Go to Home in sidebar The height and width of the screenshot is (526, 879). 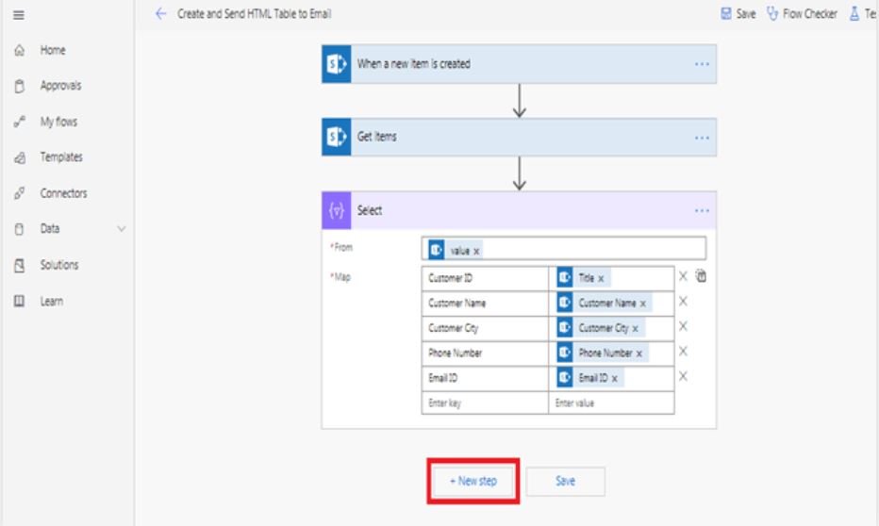[x=53, y=50]
